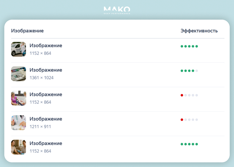Click five green dots rating in last row
The width and height of the screenshot is (234, 167).
coord(189,144)
